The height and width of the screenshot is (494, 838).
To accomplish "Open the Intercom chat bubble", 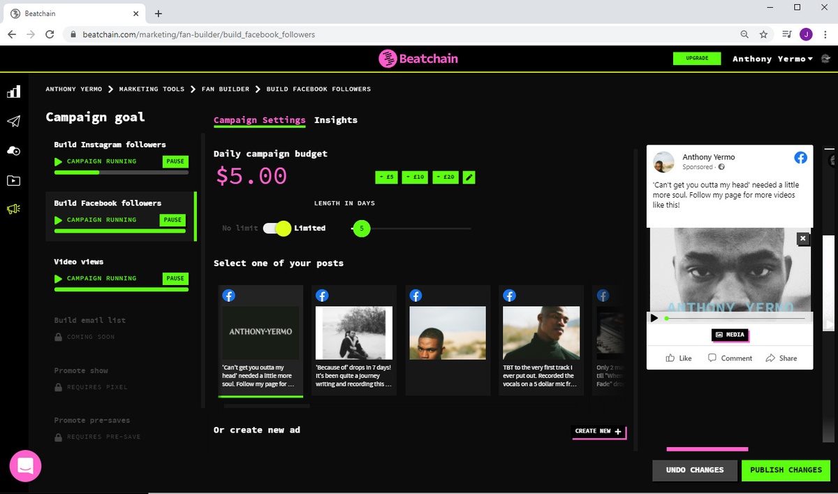I will pos(25,465).
